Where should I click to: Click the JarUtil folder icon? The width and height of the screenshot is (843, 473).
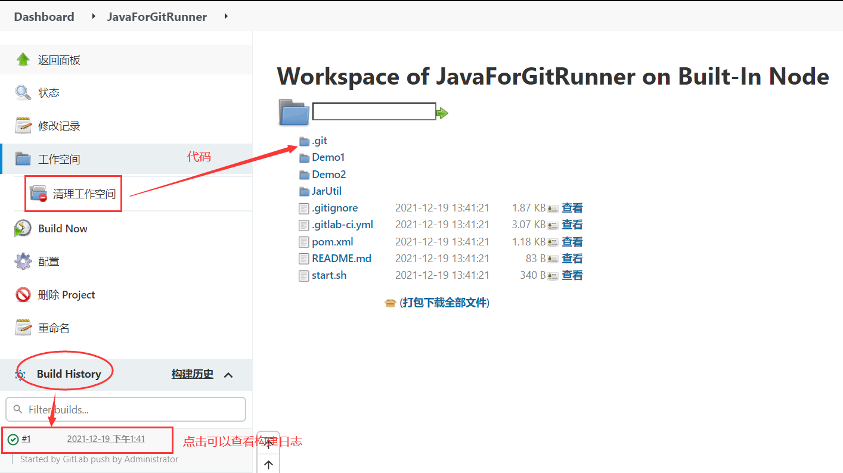305,191
